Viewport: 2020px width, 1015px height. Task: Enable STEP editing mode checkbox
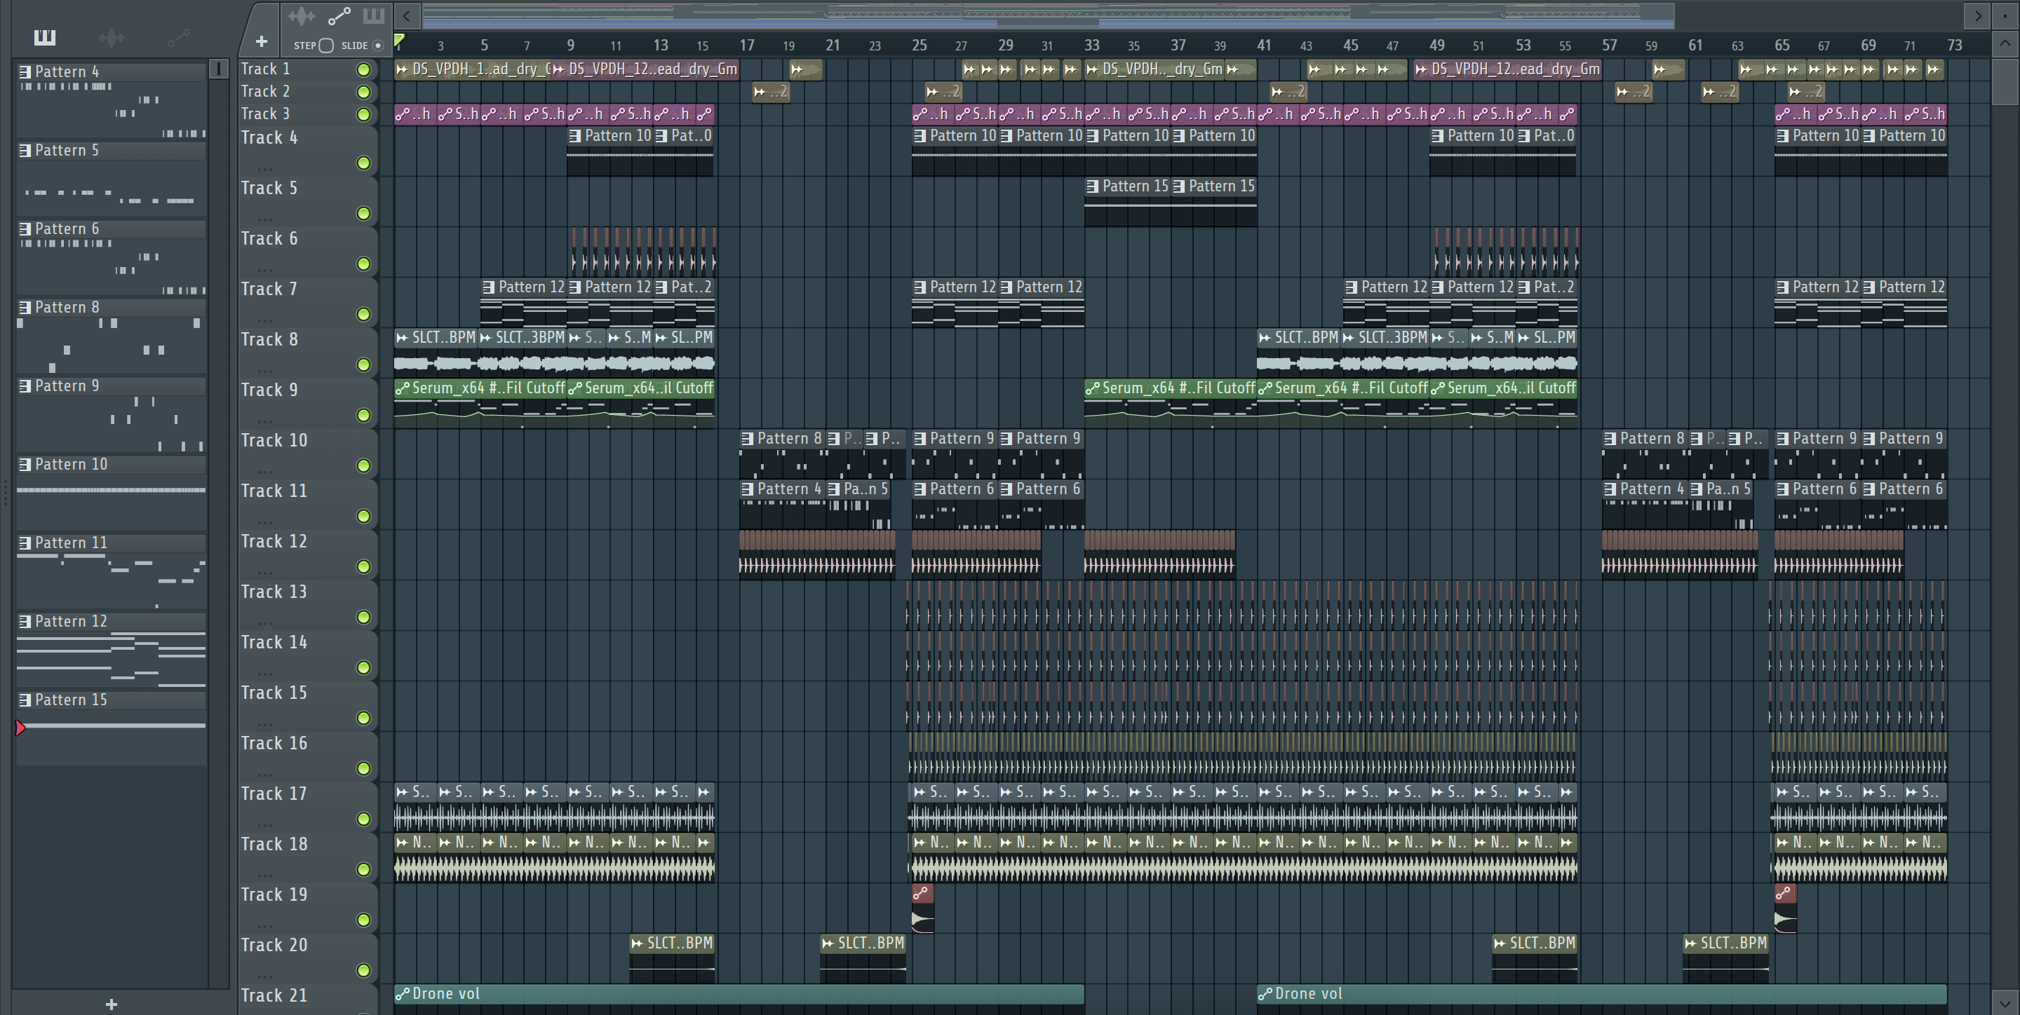coord(326,46)
